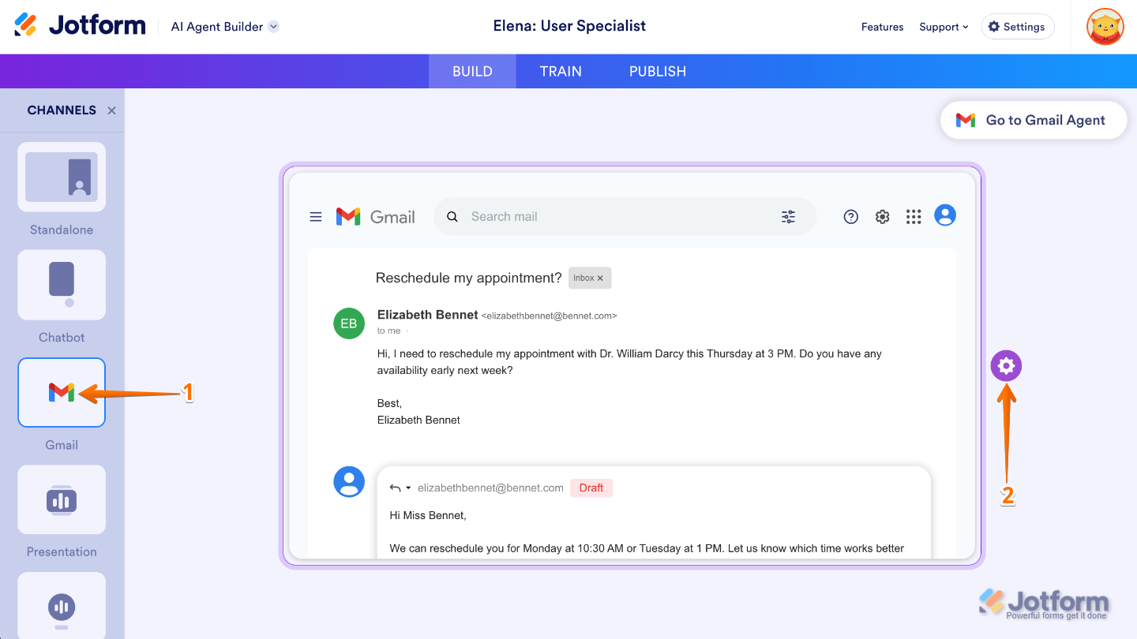Choose the Chatbot channel
The height and width of the screenshot is (639, 1137).
click(x=62, y=285)
